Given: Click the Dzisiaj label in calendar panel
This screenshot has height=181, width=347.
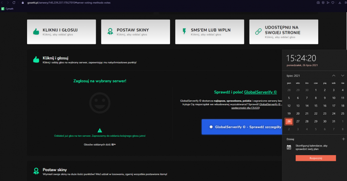Looking at the screenshot, I should click(x=290, y=139).
